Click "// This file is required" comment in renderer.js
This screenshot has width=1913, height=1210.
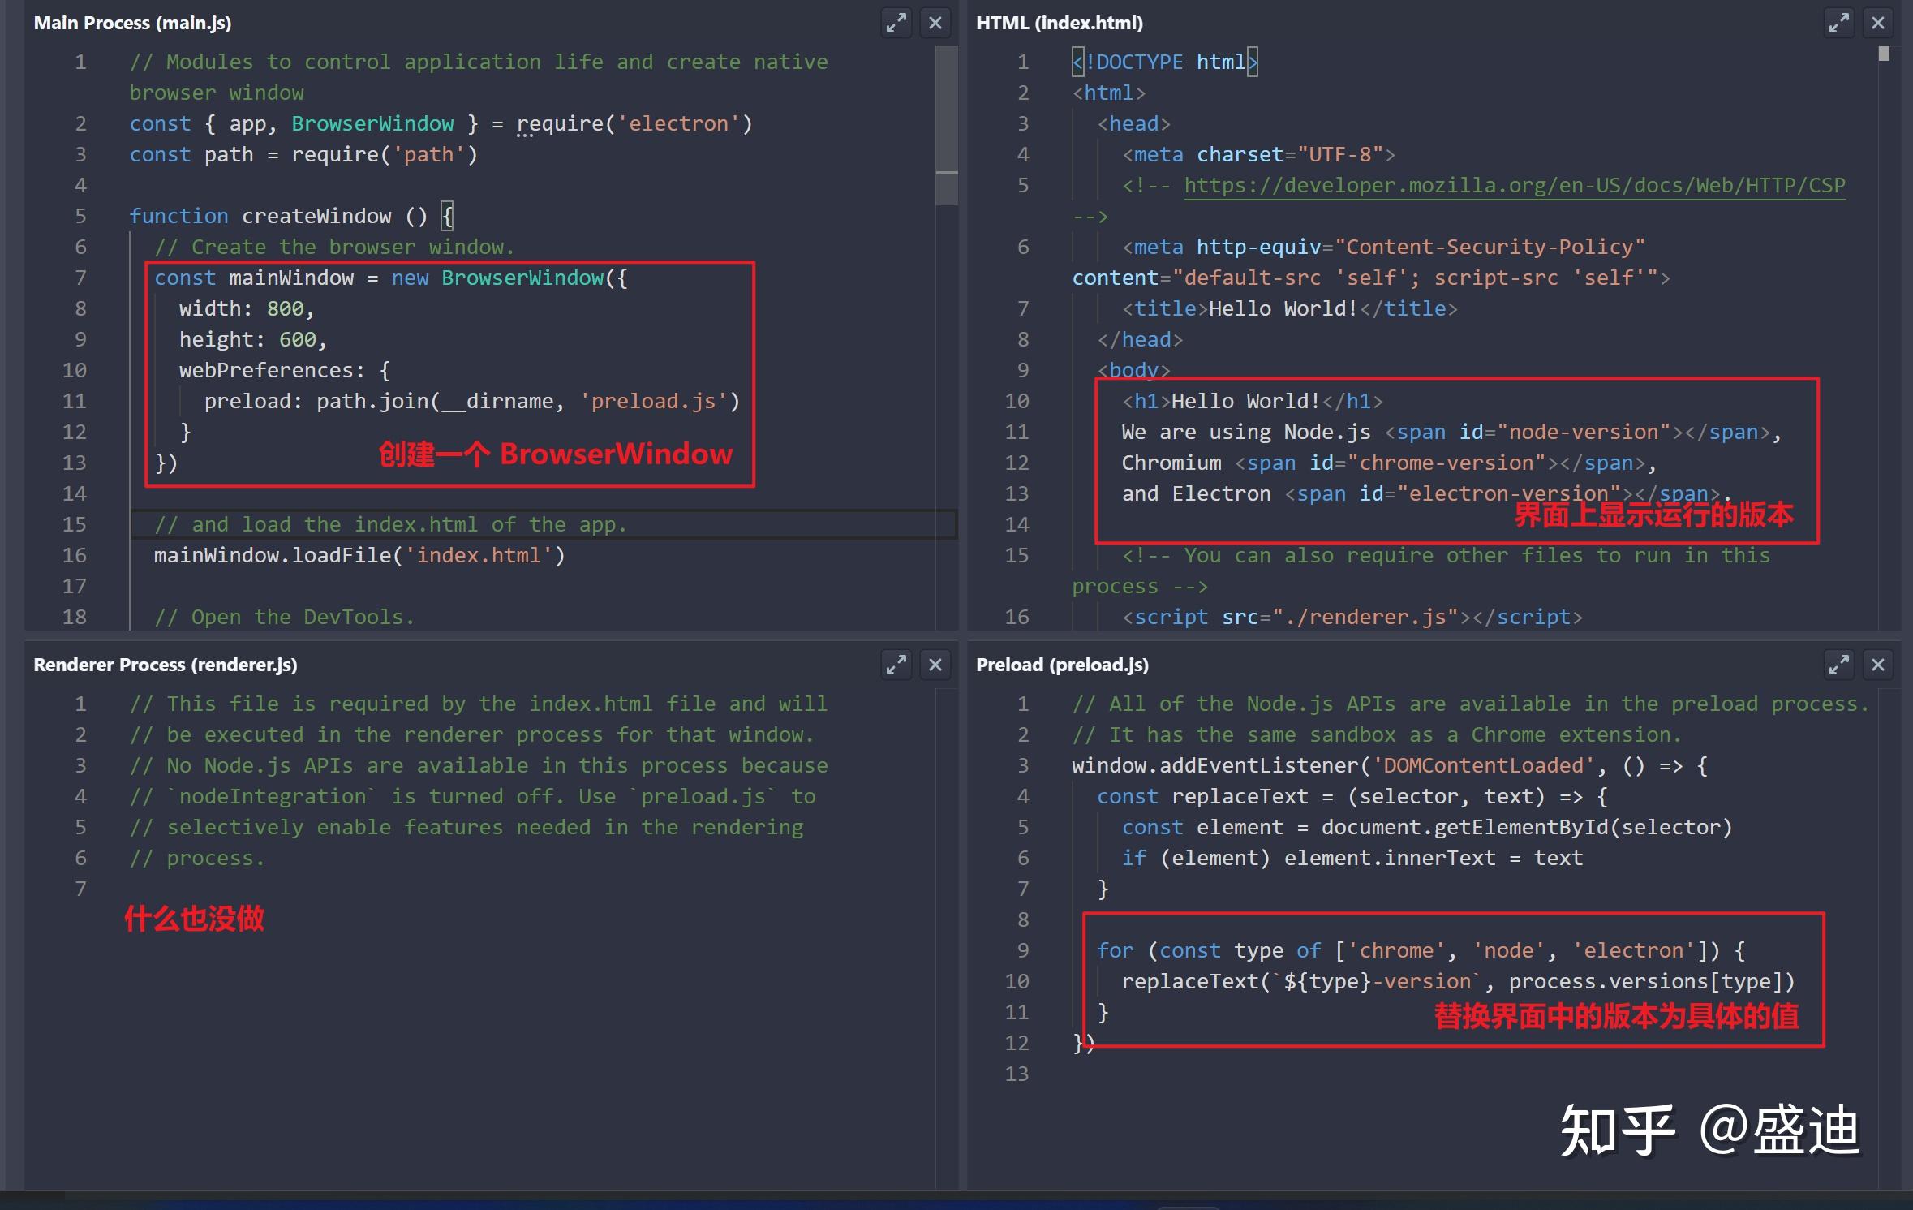[x=479, y=704]
